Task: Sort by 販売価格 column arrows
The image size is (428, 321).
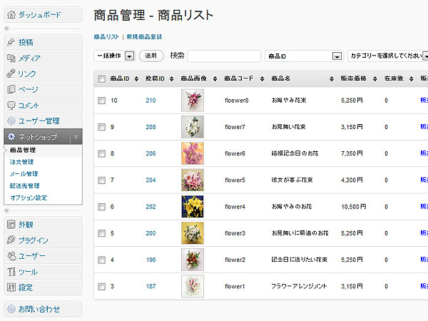Action: [375, 79]
